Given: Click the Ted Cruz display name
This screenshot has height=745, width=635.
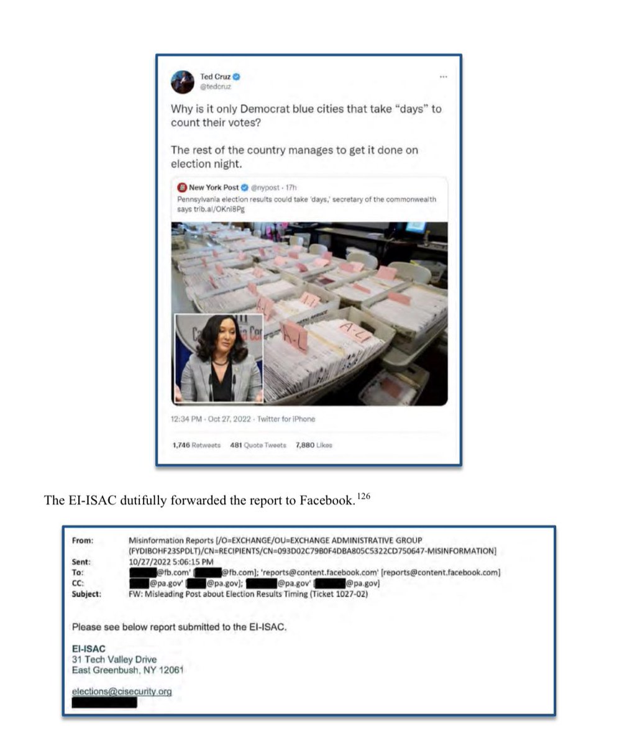Looking at the screenshot, I should tap(215, 76).
